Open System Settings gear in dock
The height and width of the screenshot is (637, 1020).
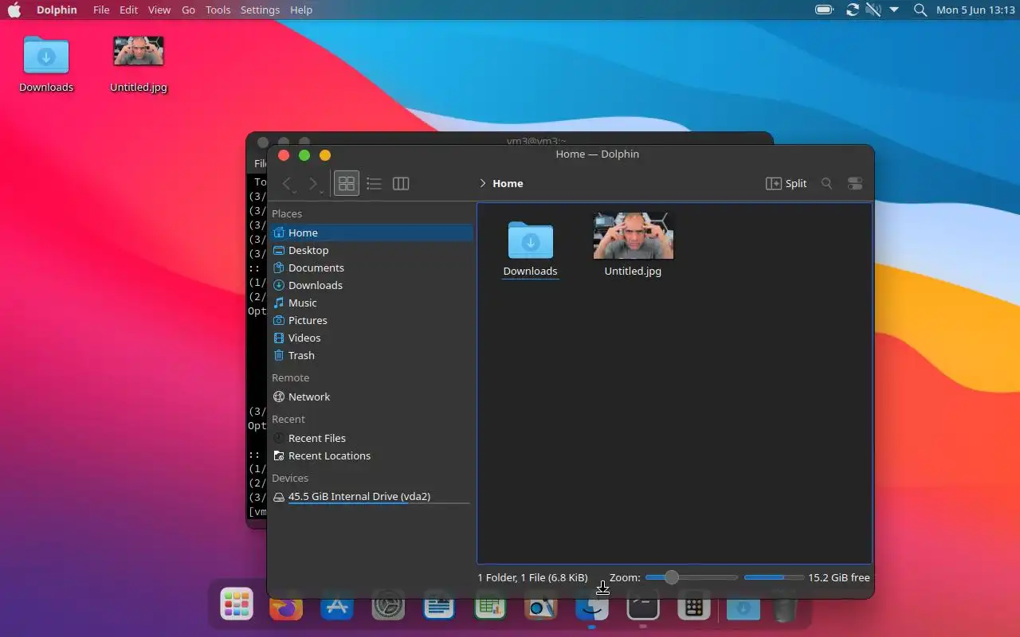click(x=388, y=608)
